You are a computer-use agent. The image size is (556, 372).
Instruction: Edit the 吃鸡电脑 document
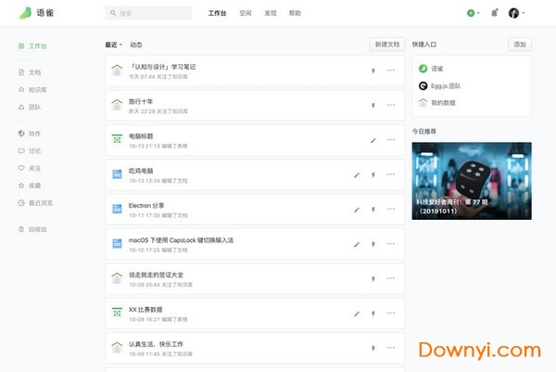click(357, 175)
